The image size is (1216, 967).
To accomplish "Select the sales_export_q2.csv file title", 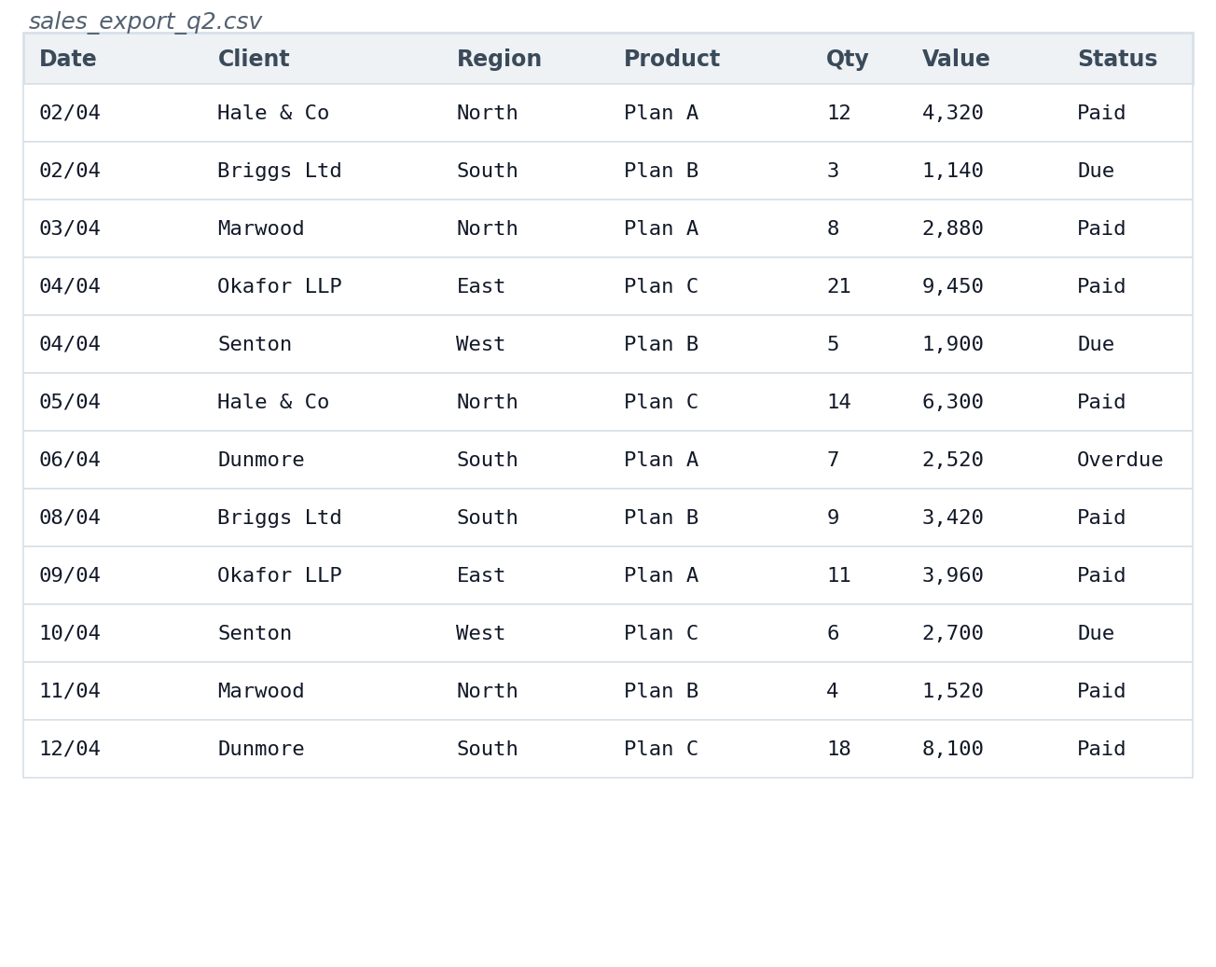I will (x=145, y=21).
